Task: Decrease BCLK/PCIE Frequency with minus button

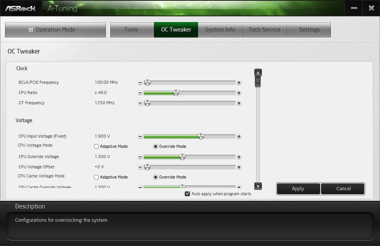Action: click(x=140, y=83)
